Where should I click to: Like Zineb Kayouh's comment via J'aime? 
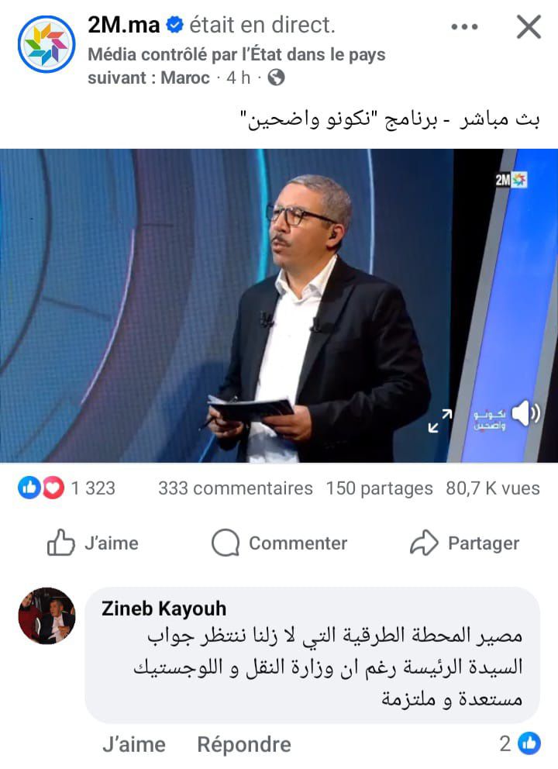pyautogui.click(x=134, y=744)
